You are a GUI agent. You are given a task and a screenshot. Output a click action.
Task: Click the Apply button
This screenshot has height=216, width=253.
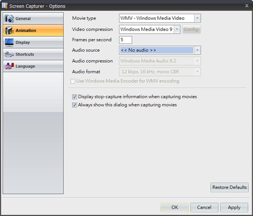click(x=234, y=207)
